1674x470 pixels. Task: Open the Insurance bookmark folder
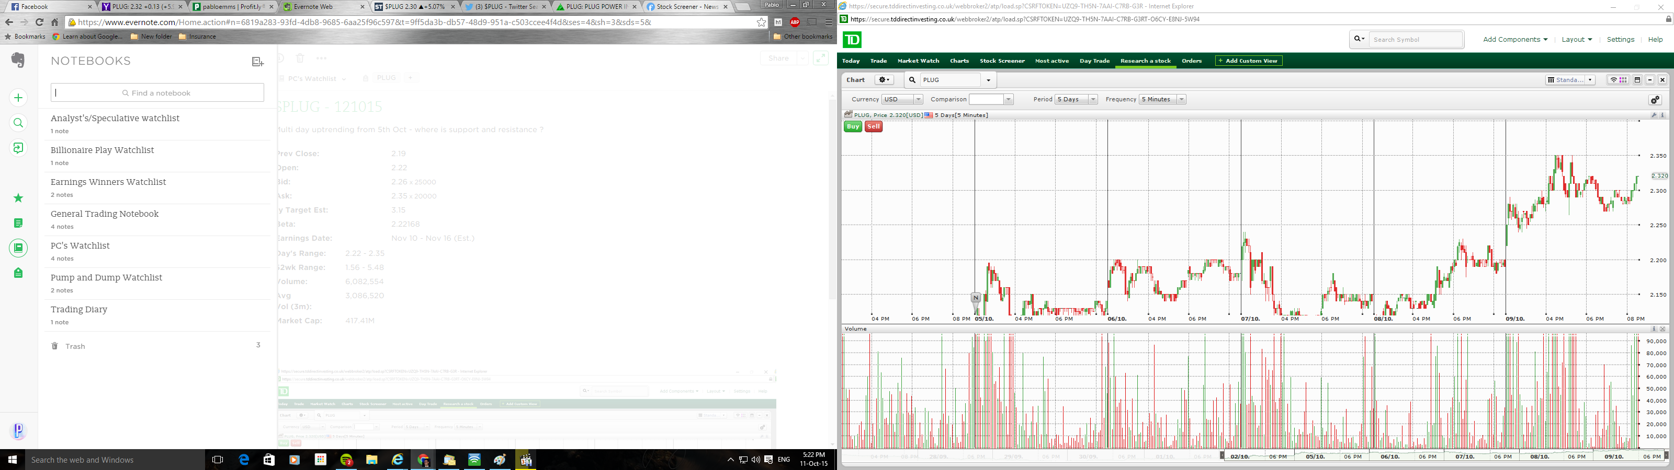[x=198, y=37]
